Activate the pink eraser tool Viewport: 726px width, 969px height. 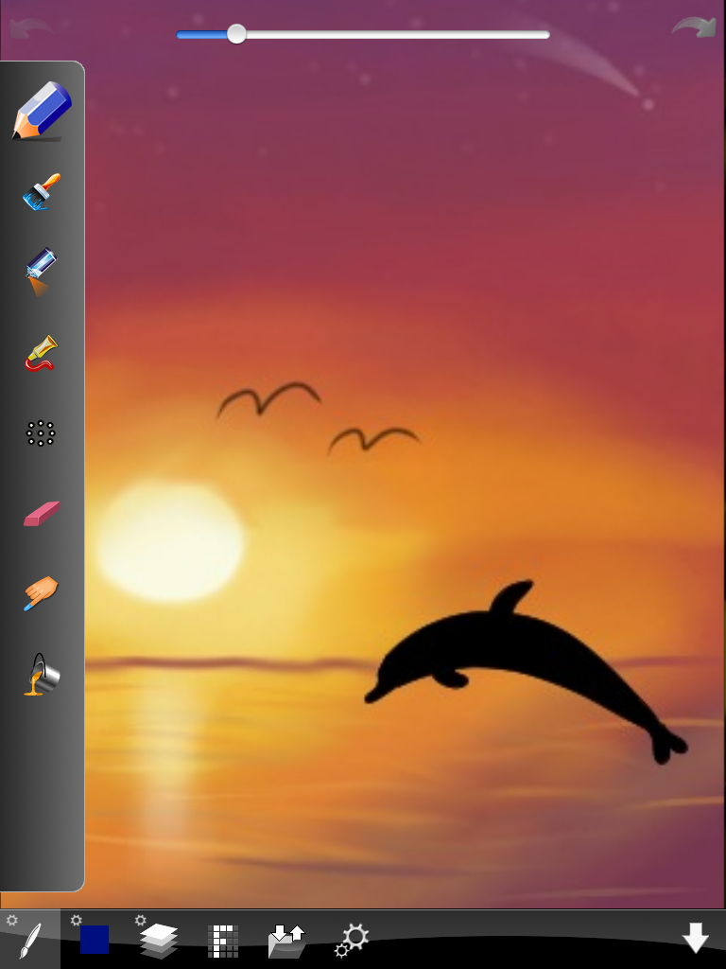[x=42, y=514]
